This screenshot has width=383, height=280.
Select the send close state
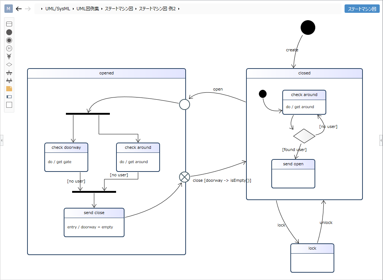click(94, 222)
